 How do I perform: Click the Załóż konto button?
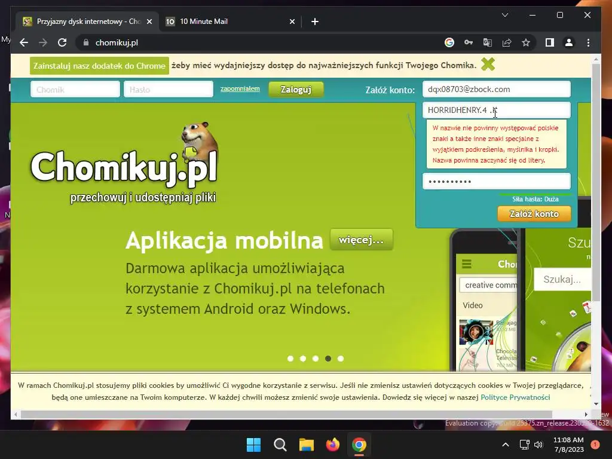point(534,213)
